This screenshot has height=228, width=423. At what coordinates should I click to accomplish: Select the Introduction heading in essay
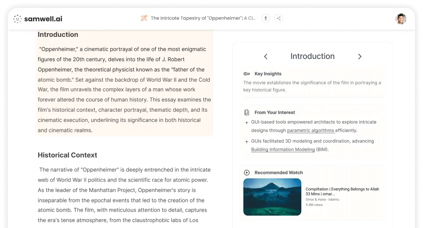[58, 35]
